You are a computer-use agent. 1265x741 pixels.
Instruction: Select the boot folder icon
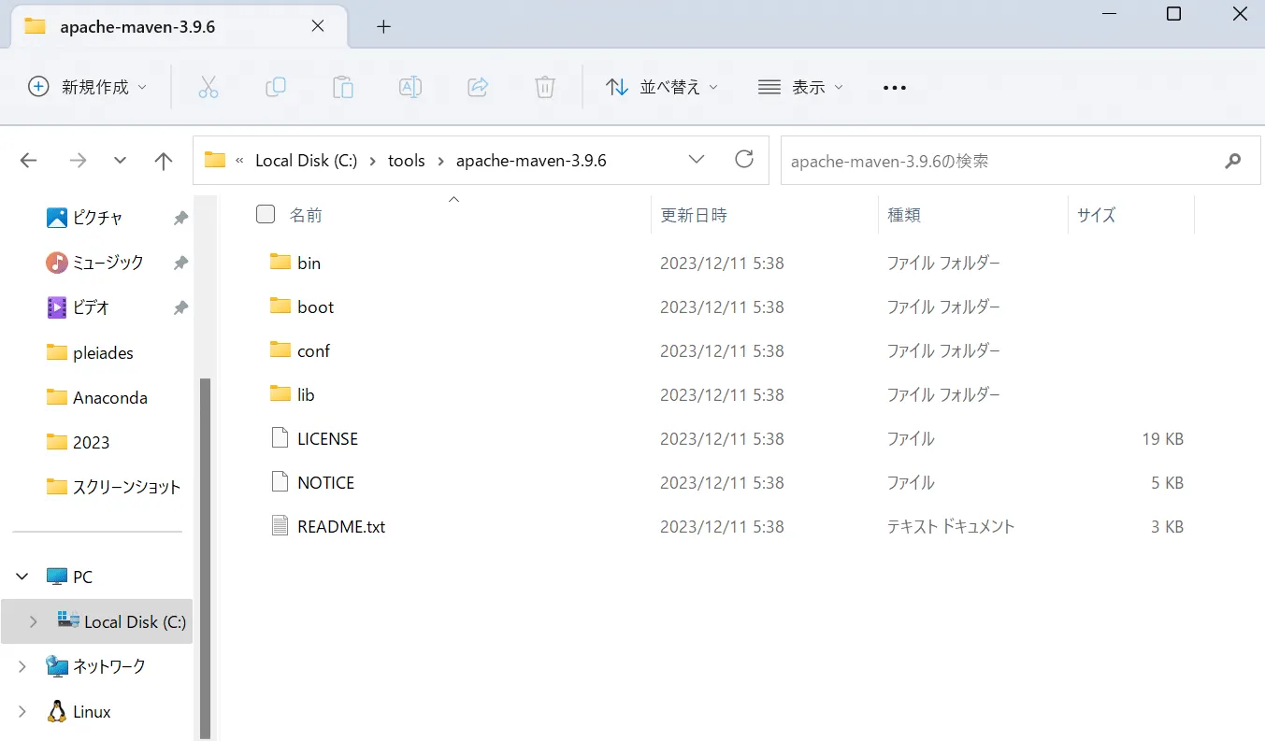280,306
